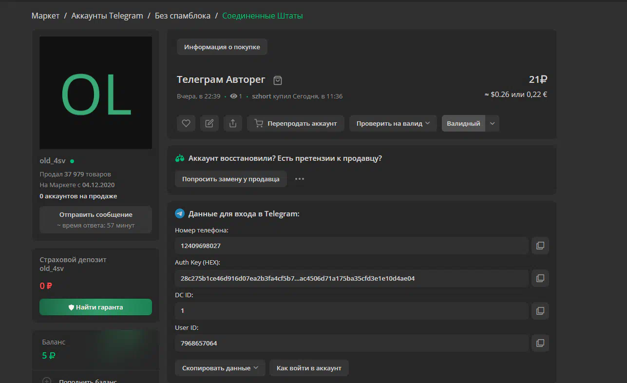Click shopping bag icon beside Телеграм Авторег
The height and width of the screenshot is (383, 627).
(278, 80)
